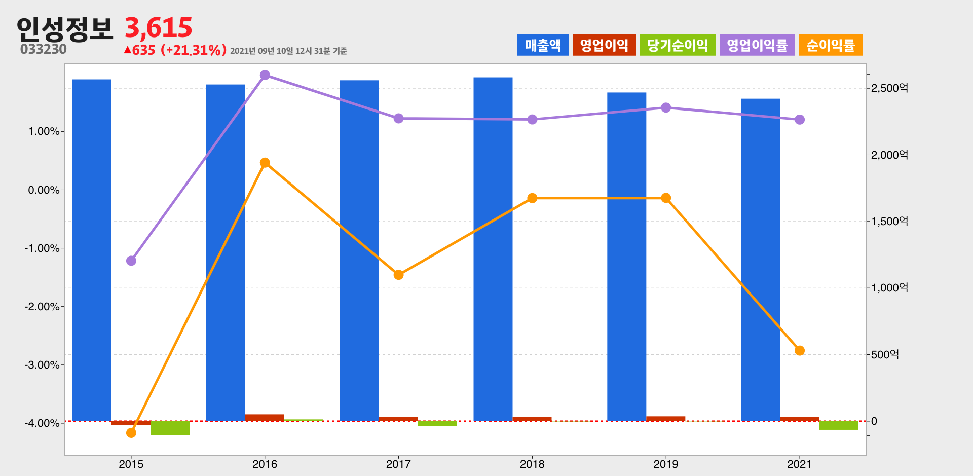Click the 2021 purple operating margin point
973x476 pixels.
(800, 120)
